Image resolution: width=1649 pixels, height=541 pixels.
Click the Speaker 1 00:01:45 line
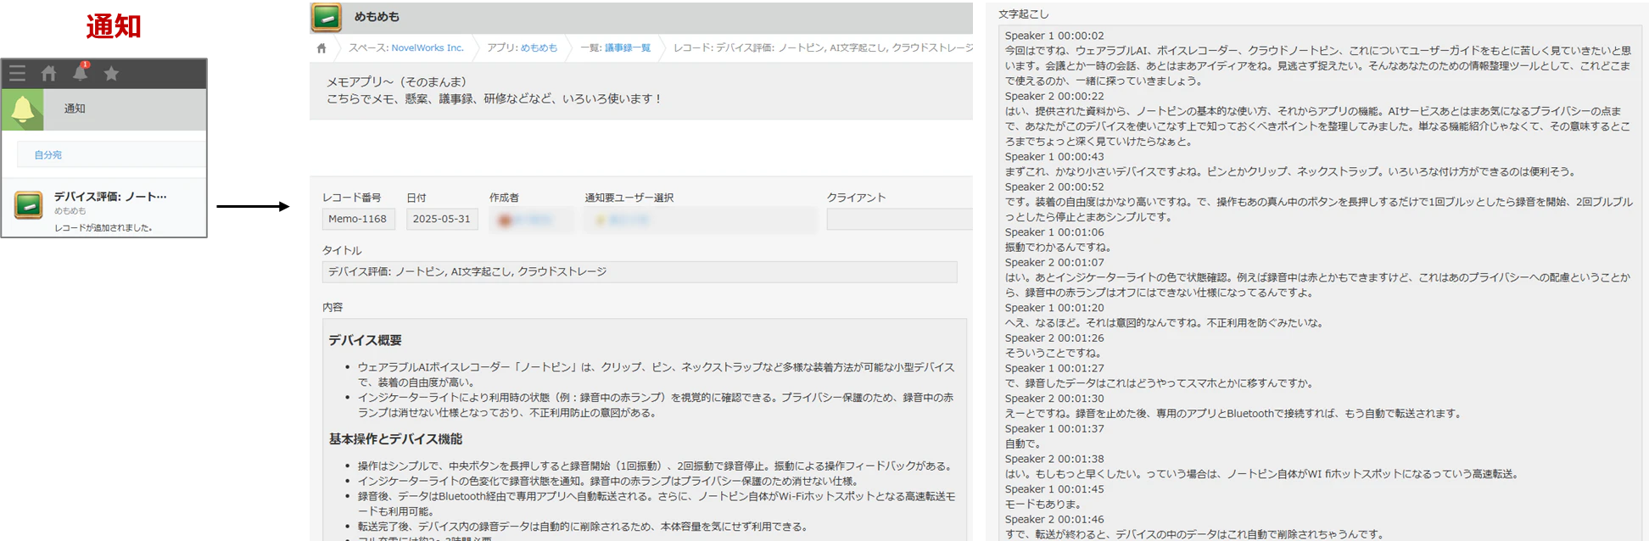1054,489
